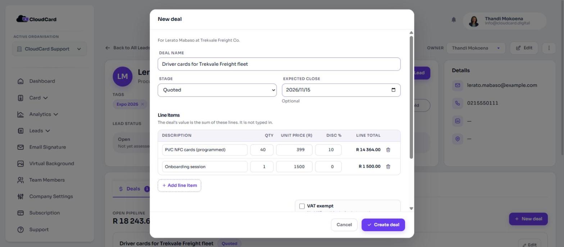The height and width of the screenshot is (247, 564).
Task: Delete the PVC NFC cards line item
Action: pos(388,150)
